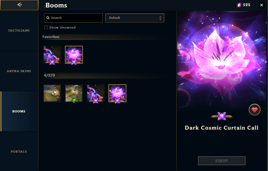Select the highlighted pink flower boom in collection

click(117, 93)
